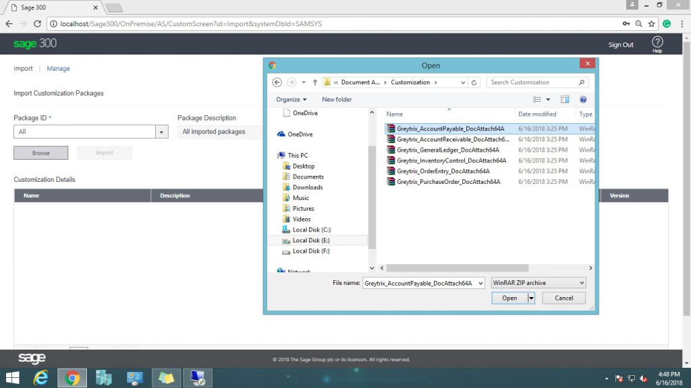Reload the page with refresh icon
The image size is (691, 388).
pyautogui.click(x=38, y=24)
